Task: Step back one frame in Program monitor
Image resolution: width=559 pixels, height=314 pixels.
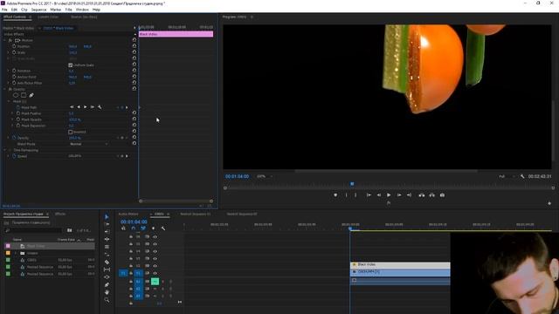Action: coord(378,195)
